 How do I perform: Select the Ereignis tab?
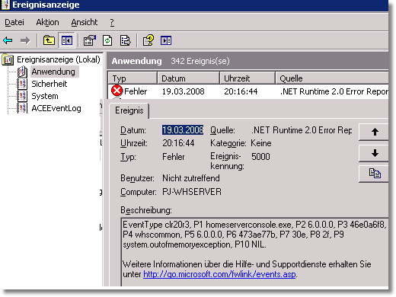point(129,110)
